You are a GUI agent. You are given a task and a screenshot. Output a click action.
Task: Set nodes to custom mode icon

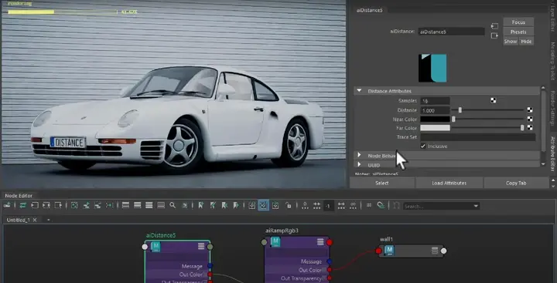pos(161,205)
